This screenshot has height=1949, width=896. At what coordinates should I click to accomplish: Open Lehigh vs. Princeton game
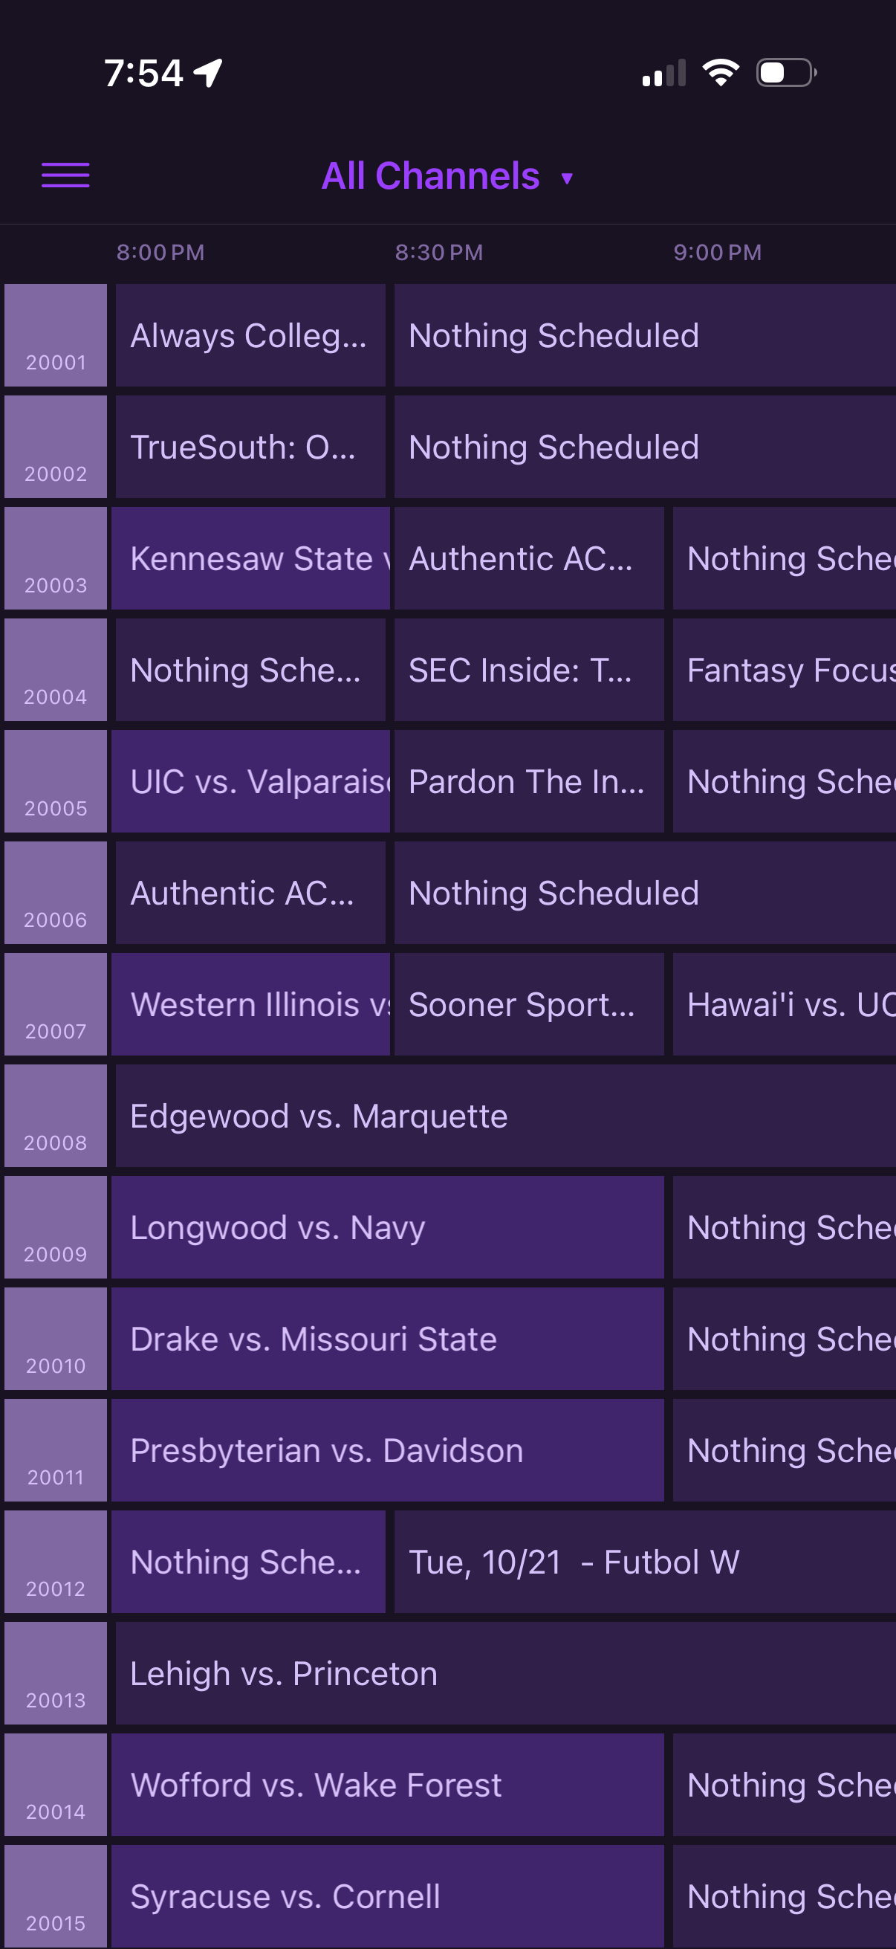(505, 1674)
